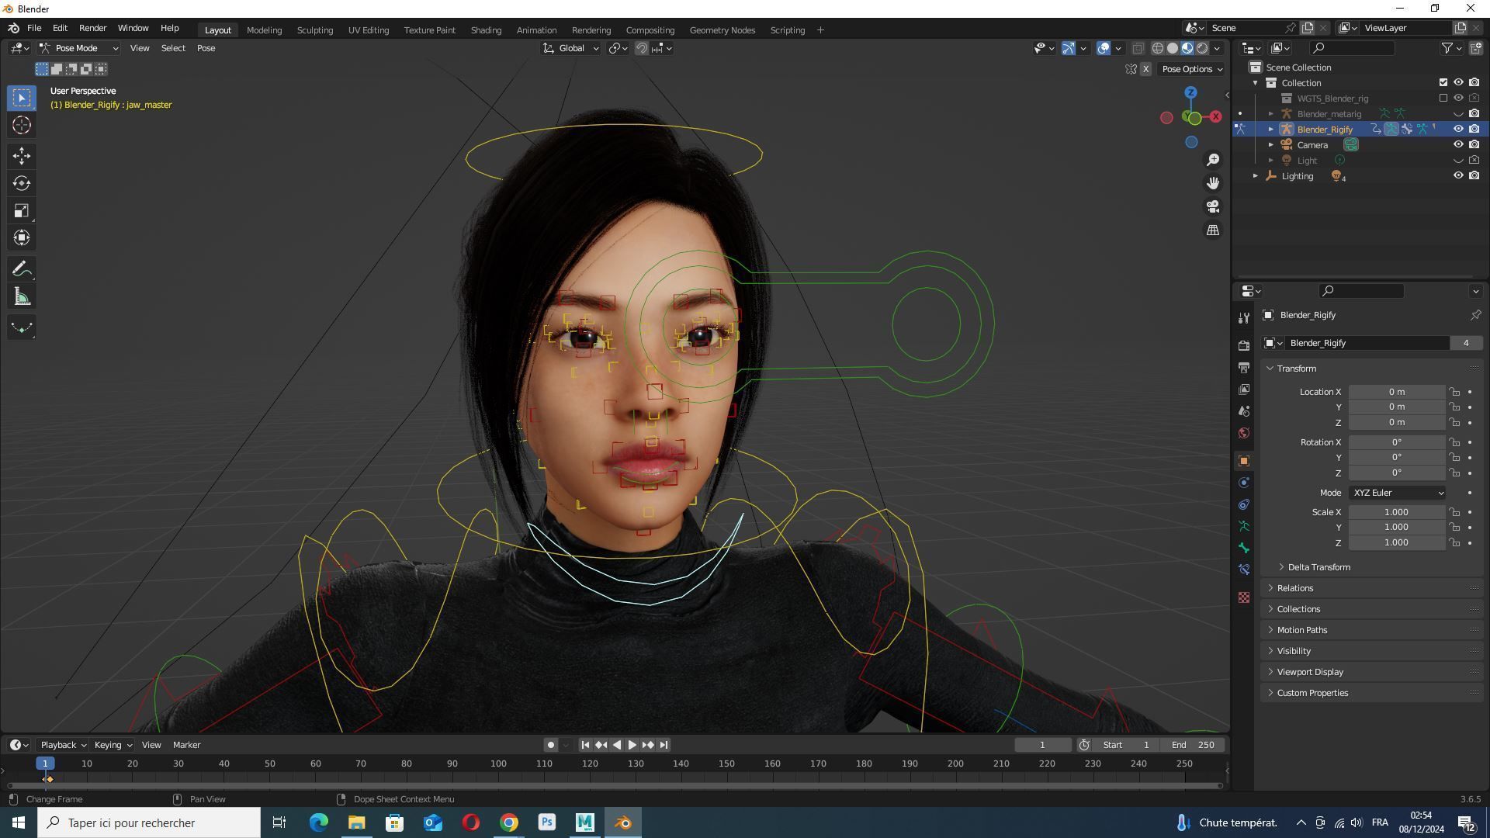The width and height of the screenshot is (1490, 838).
Task: Open the Pose menu in header
Action: point(206,48)
